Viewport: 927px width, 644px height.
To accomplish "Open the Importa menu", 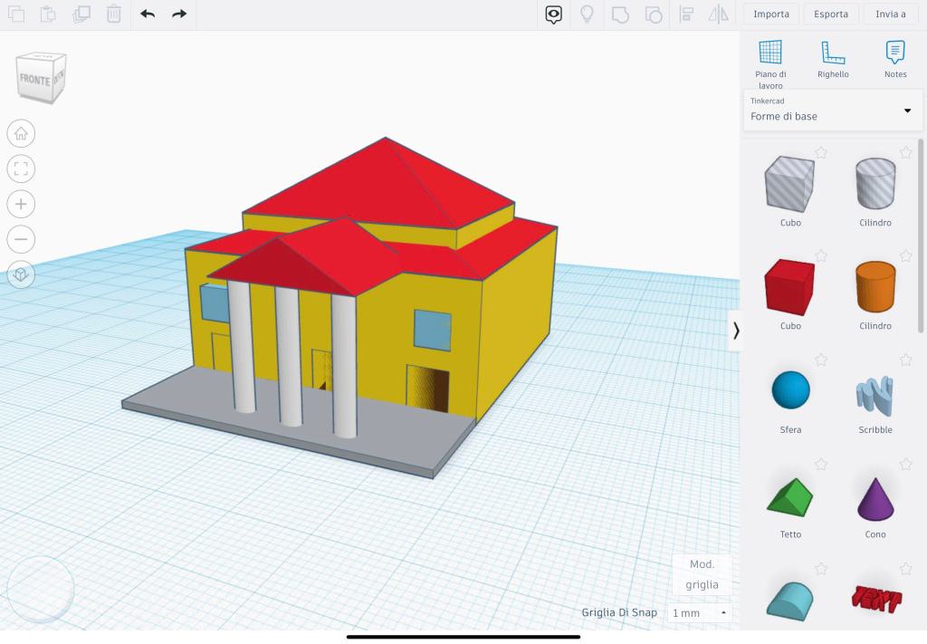I will pyautogui.click(x=771, y=14).
